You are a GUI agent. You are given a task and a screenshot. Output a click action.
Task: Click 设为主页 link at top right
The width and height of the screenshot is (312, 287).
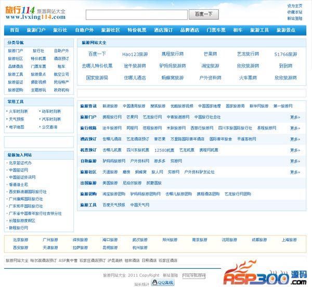295,6
